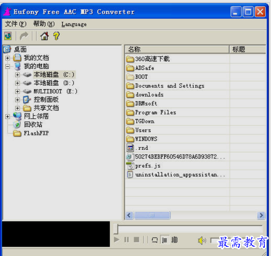Select 桌面 in the folder tree
The width and height of the screenshot is (271, 256).
[20, 49]
